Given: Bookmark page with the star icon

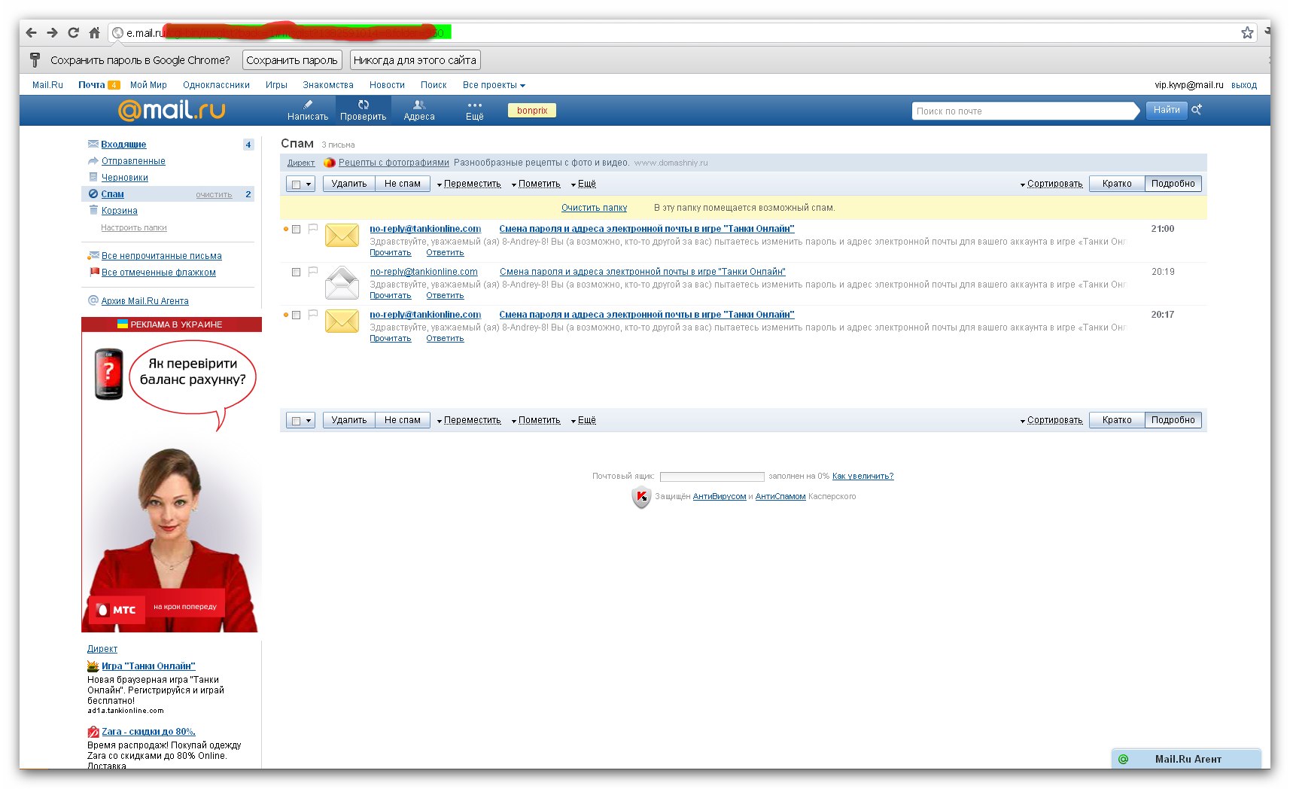Looking at the screenshot, I should coord(1247,32).
